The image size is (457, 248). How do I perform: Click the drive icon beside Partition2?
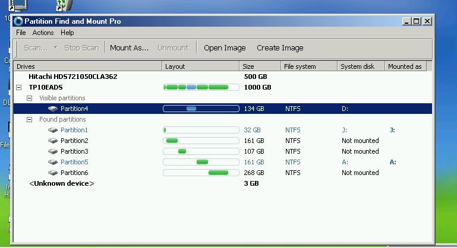[53, 141]
